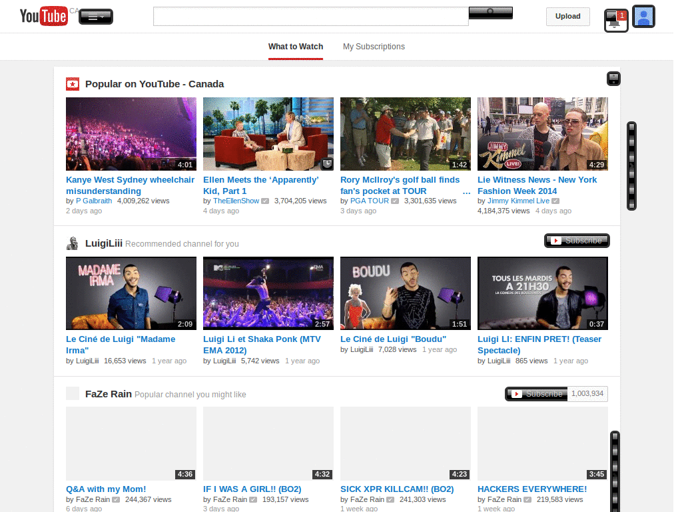Click the 4,184,375 views text
The height and width of the screenshot is (512, 682).
pyautogui.click(x=504, y=211)
